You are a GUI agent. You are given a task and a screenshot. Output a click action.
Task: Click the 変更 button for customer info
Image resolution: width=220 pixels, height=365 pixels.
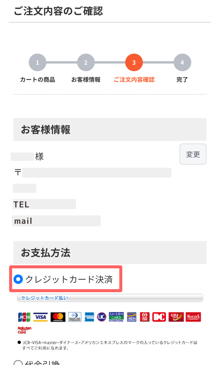click(x=193, y=154)
